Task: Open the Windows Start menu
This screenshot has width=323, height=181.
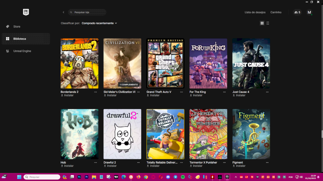Action: click(x=19, y=177)
